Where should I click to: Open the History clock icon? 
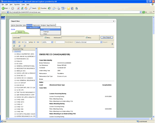(49, 8)
